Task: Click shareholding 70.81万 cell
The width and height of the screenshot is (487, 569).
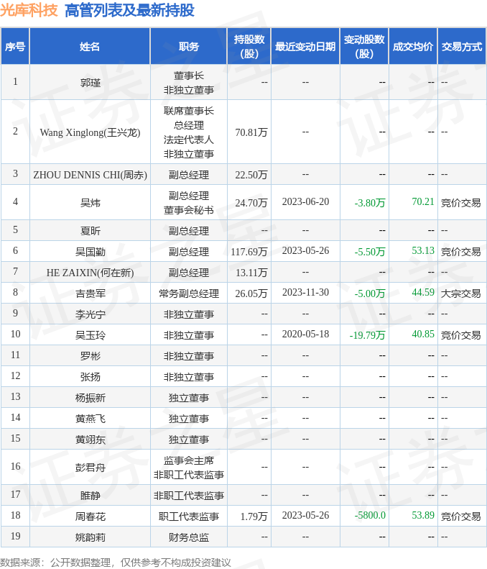Action: click(251, 132)
